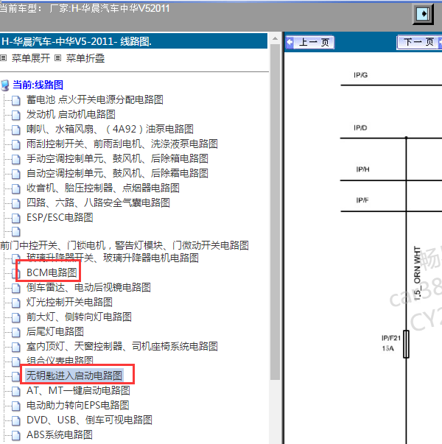This screenshot has height=444, width=442.
Task: Open BCM电路图
Action: 52,272
